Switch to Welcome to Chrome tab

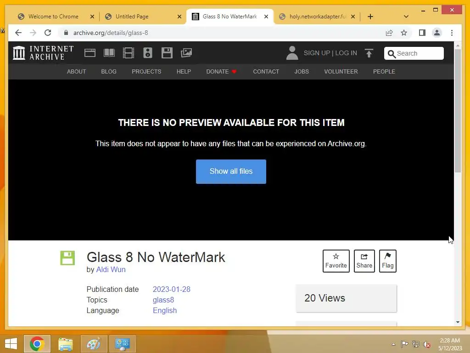53,17
